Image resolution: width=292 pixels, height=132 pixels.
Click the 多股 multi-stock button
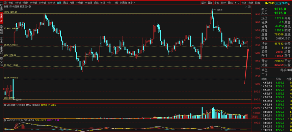(x=217, y=3)
